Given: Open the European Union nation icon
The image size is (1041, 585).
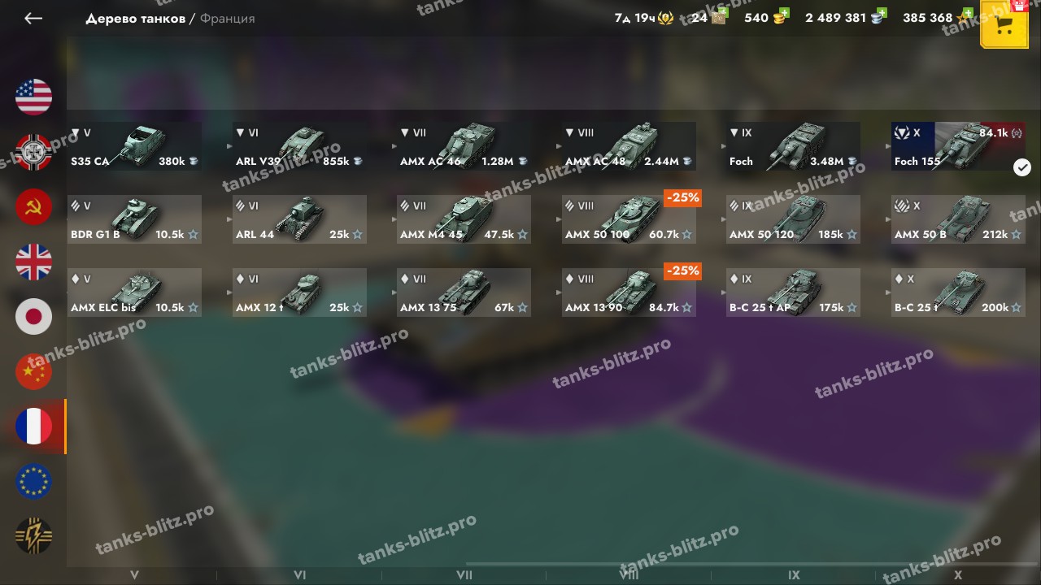Looking at the screenshot, I should tap(33, 482).
